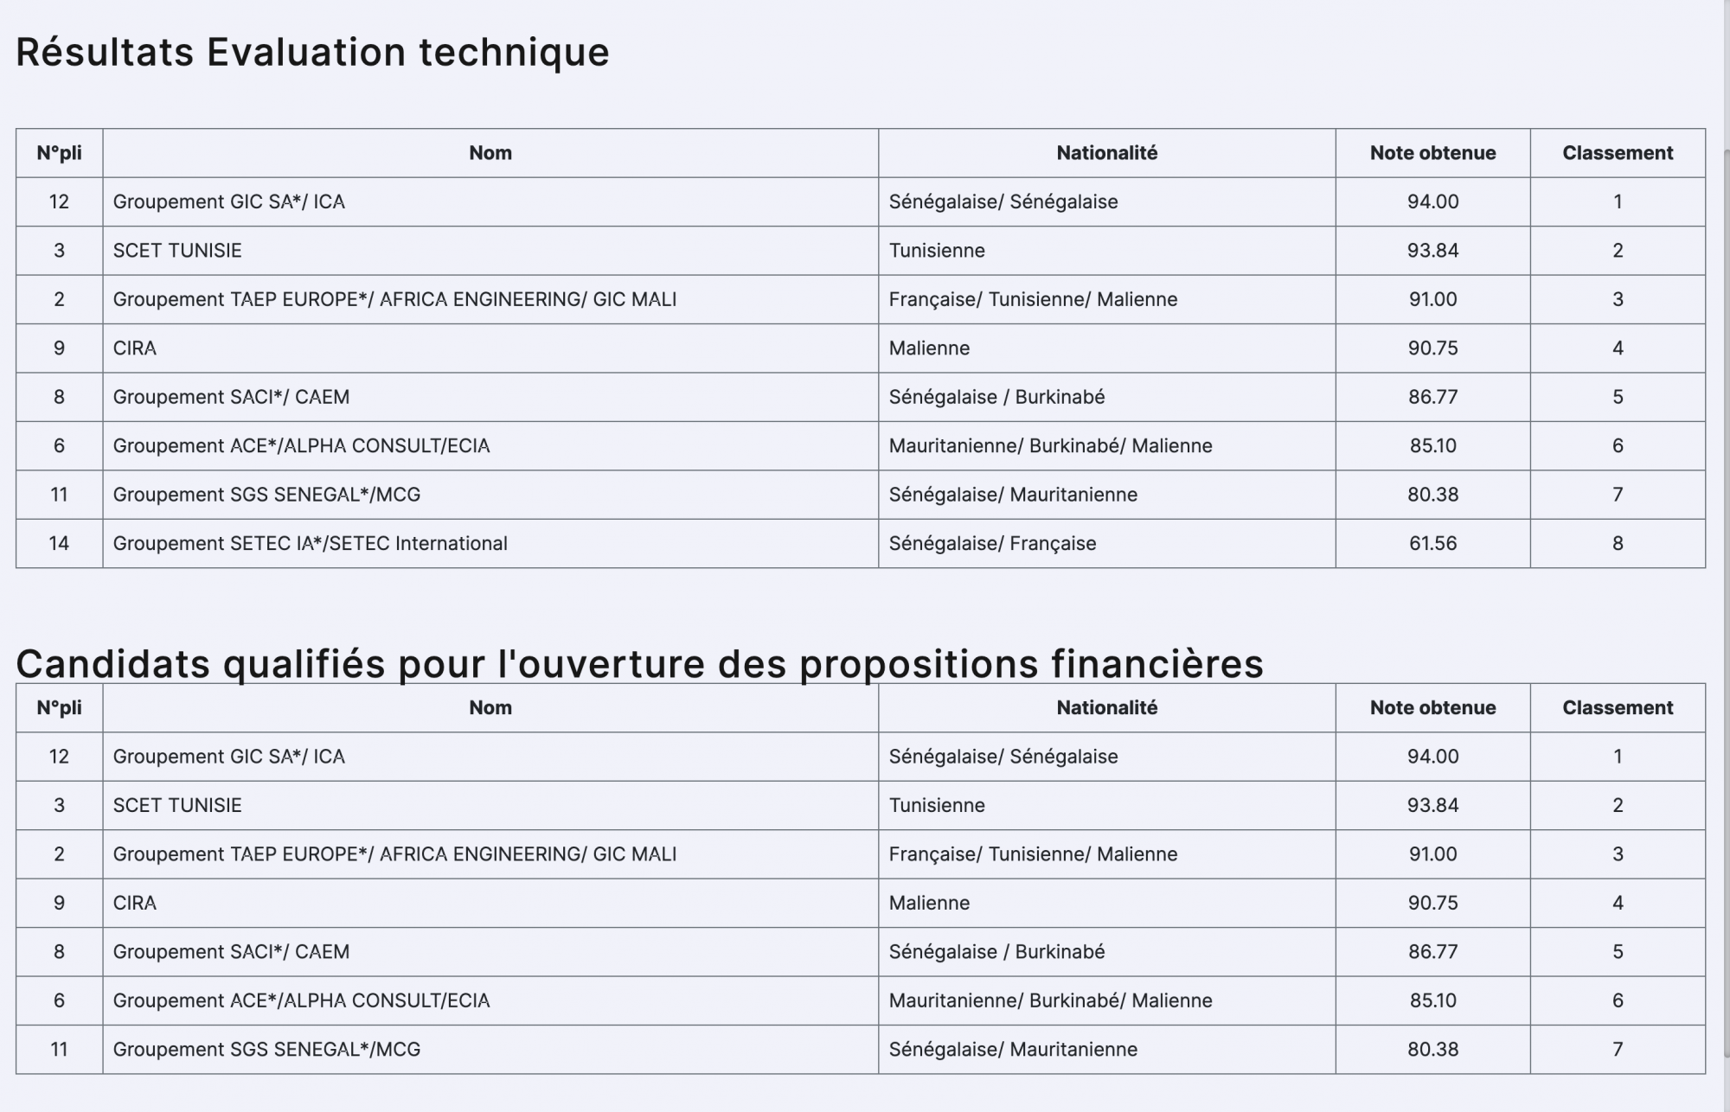Click Groupement TAEP EUROPE row in first table

[x=394, y=299]
